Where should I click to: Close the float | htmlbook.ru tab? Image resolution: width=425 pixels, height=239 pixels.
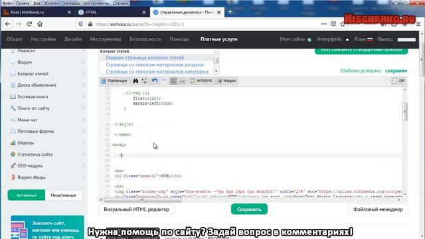point(69,12)
